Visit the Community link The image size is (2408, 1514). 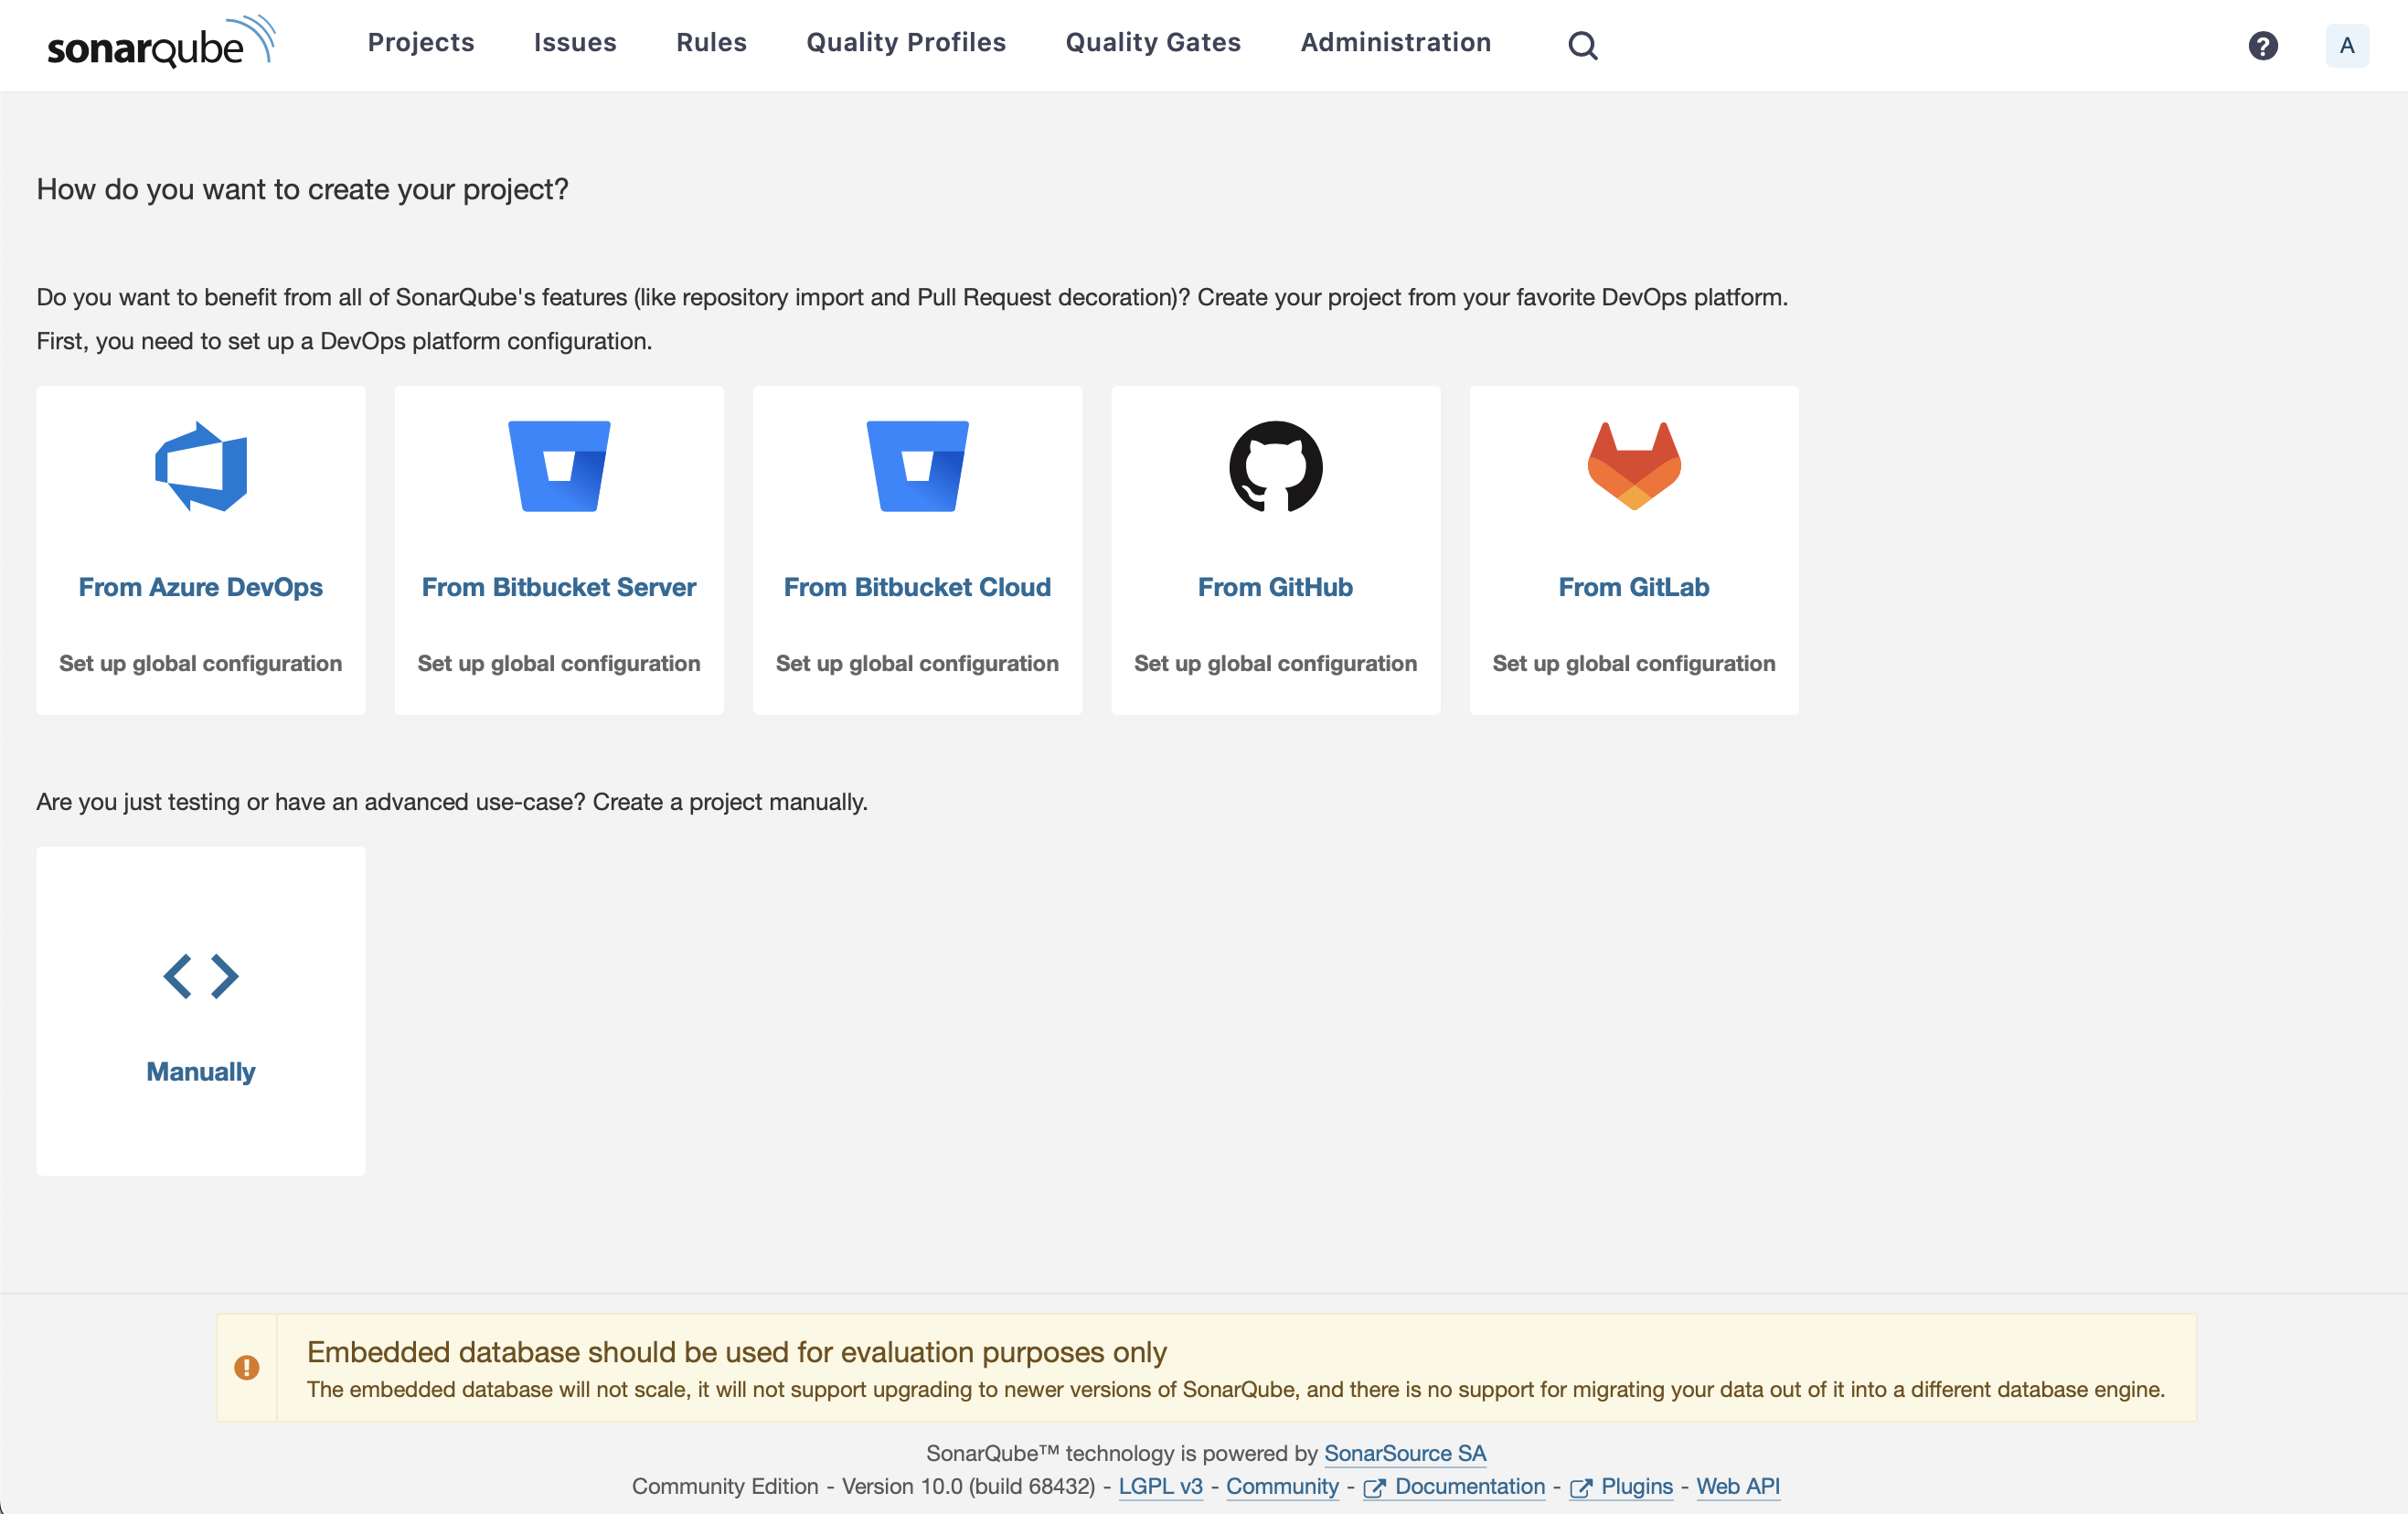click(1282, 1487)
